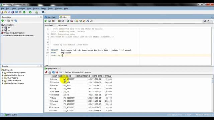This screenshot has height=120, width=214.
Task: Expand Data Modeler Reports
Action: tap(2, 75)
